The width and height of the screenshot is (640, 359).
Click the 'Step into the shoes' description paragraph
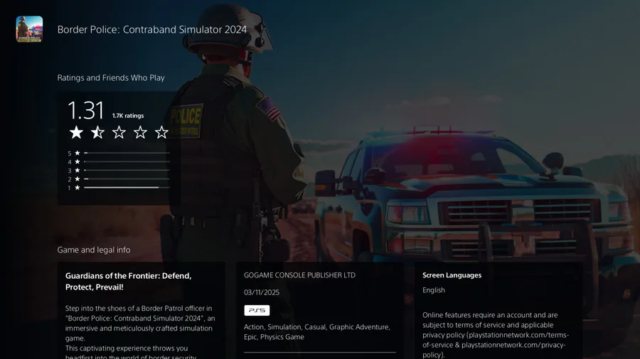(140, 324)
